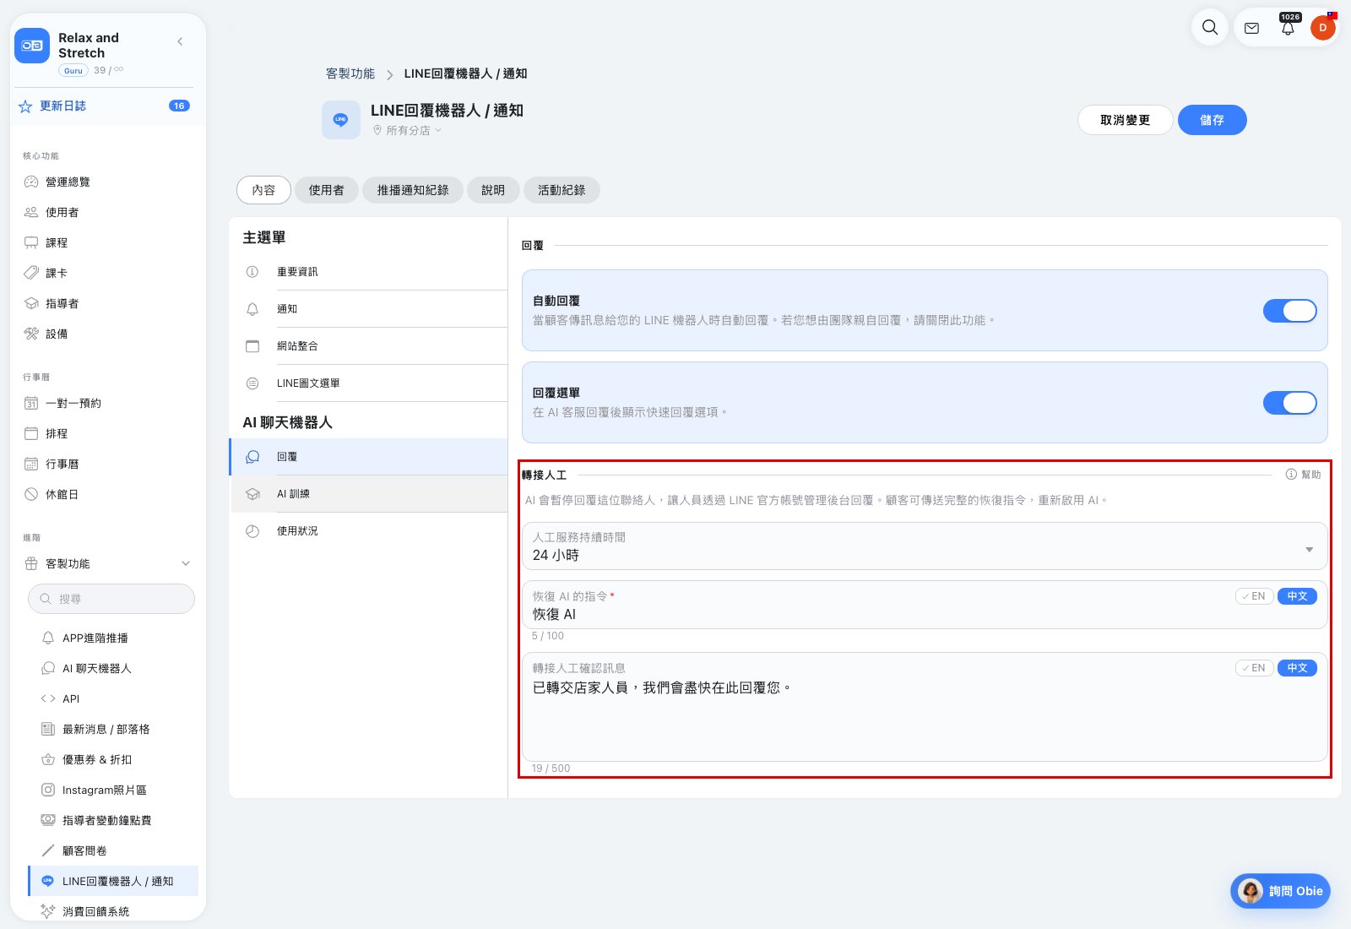
Task: Open 重要資訊 in main menu
Action: (x=370, y=272)
